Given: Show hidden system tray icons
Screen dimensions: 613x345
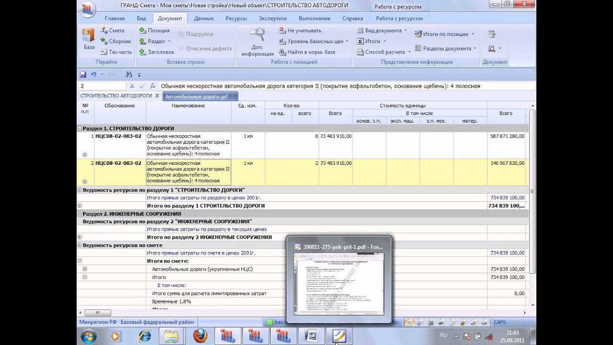Looking at the screenshot, I should (457, 336).
